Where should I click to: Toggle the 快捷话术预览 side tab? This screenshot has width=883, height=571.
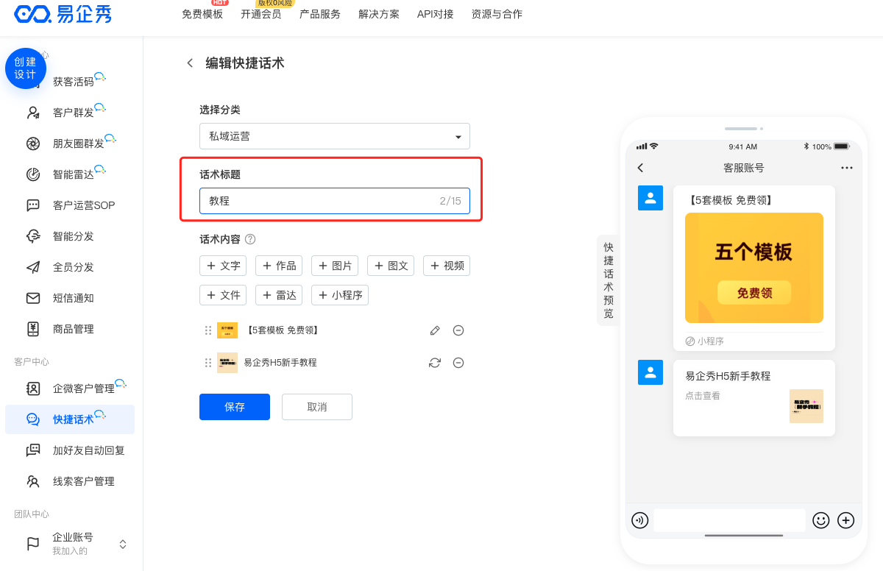(609, 280)
